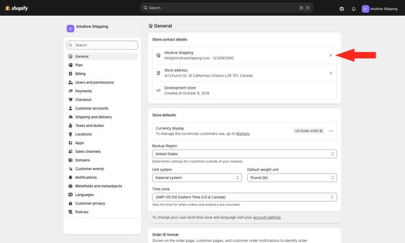The width and height of the screenshot is (405, 243).
Task: Open the notifications bell icon
Action: click(x=354, y=9)
